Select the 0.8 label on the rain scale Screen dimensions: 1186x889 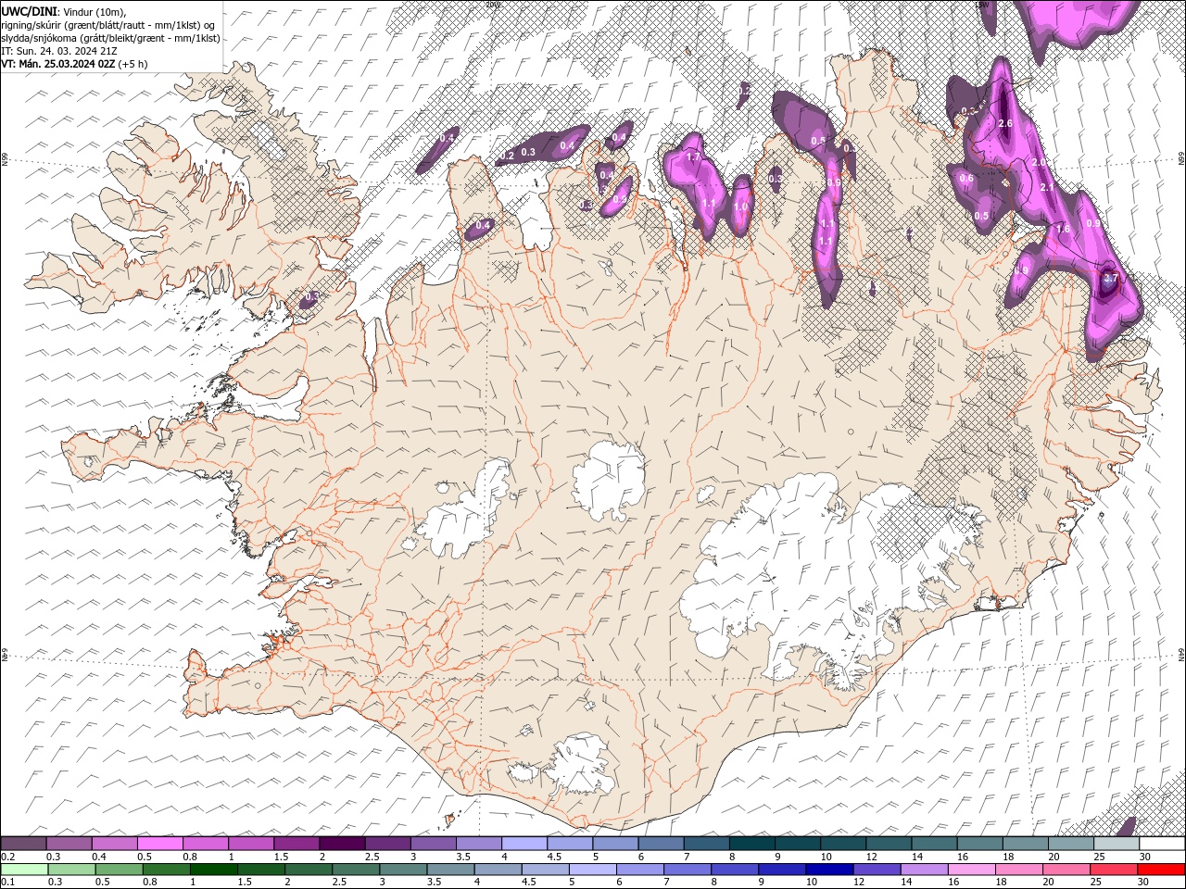[149, 883]
